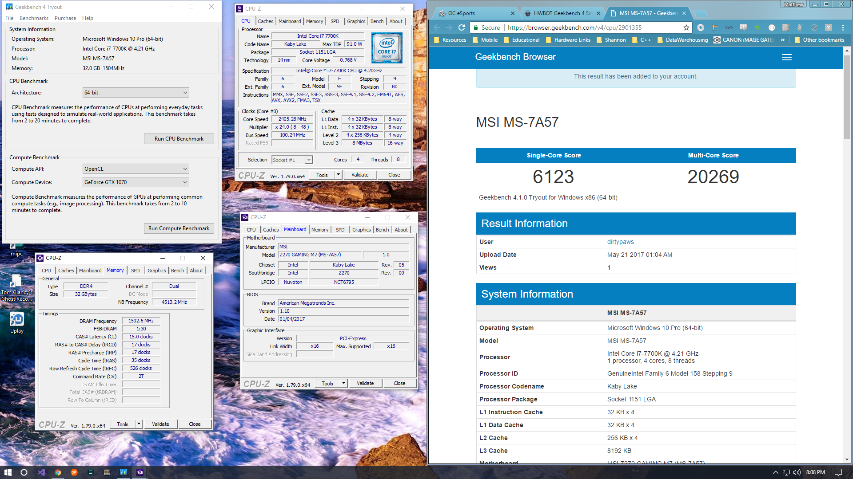This screenshot has height=479, width=853.
Task: Open the Socket #1 selection dropdown in CPU-Z
Action: (292, 160)
